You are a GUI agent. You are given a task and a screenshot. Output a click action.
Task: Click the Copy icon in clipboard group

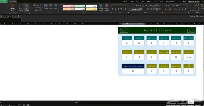click(198, 8)
